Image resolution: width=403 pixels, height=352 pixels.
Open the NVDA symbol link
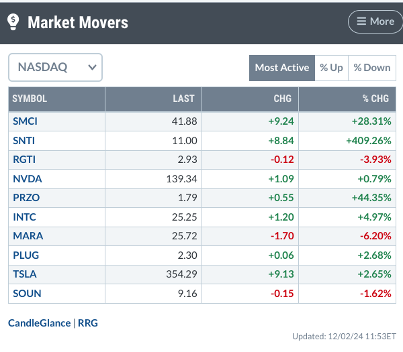pyautogui.click(x=28, y=179)
